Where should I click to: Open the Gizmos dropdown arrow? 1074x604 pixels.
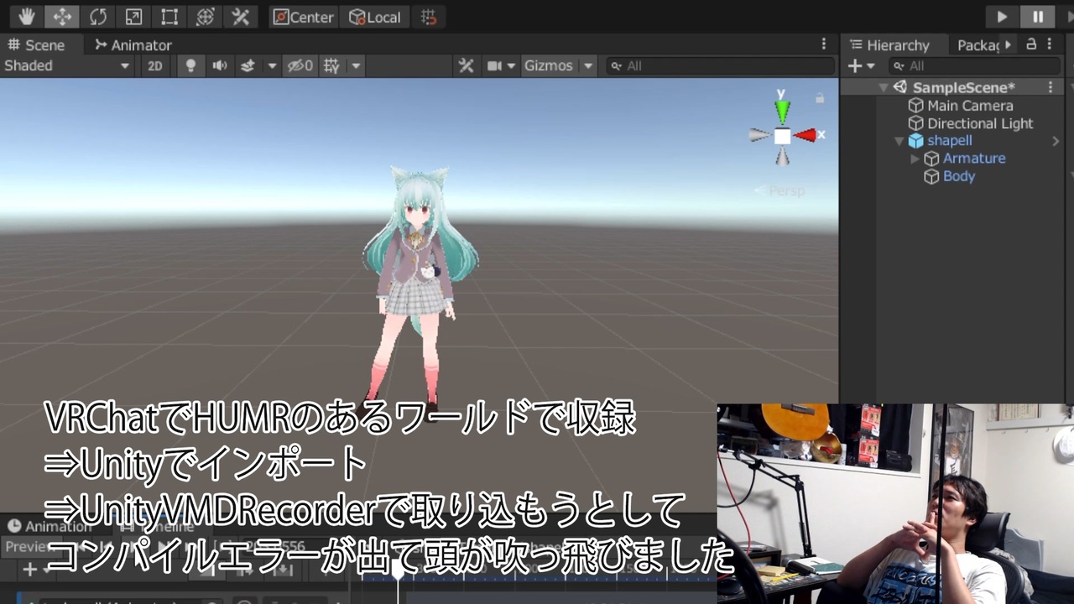click(588, 65)
